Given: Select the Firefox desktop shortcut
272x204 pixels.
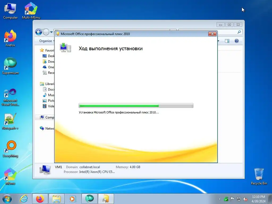Looking at the screenshot, I should [10, 38].
